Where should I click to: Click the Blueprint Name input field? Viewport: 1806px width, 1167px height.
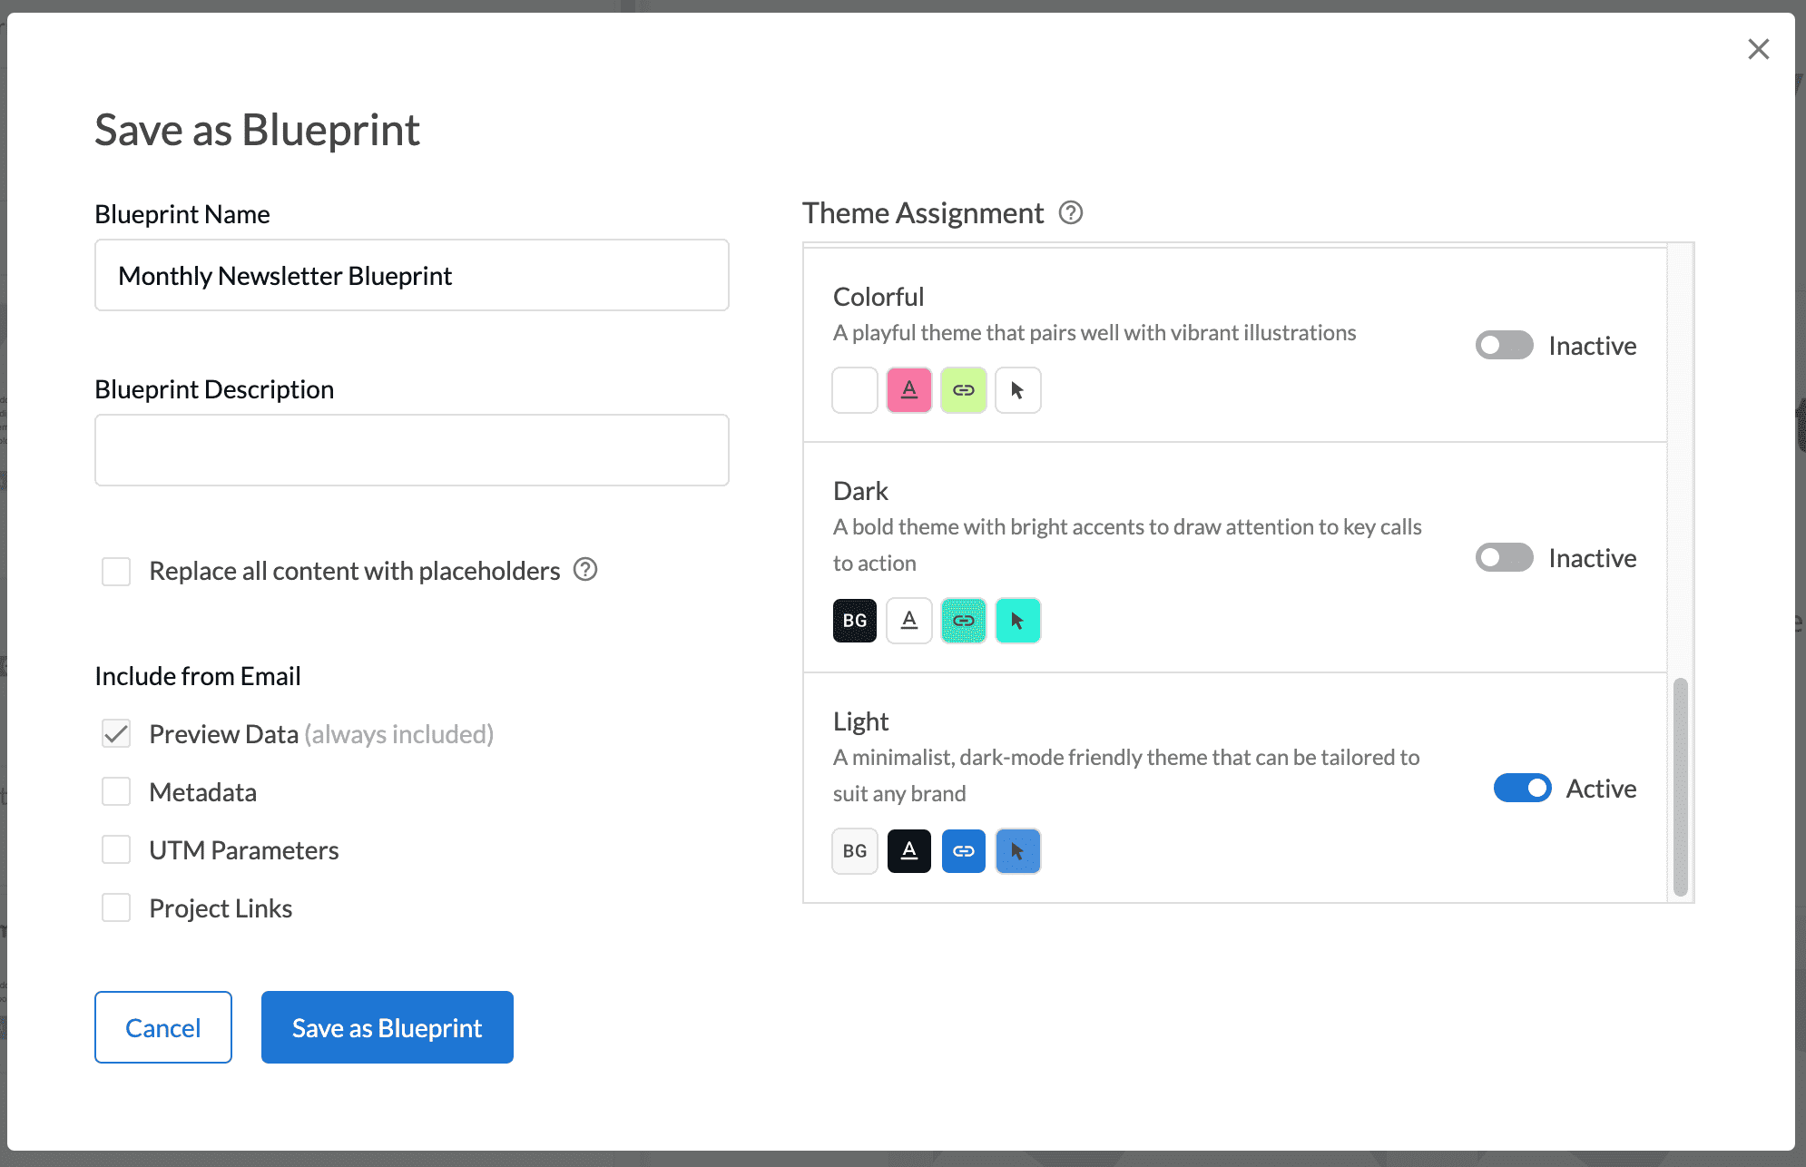[412, 275]
